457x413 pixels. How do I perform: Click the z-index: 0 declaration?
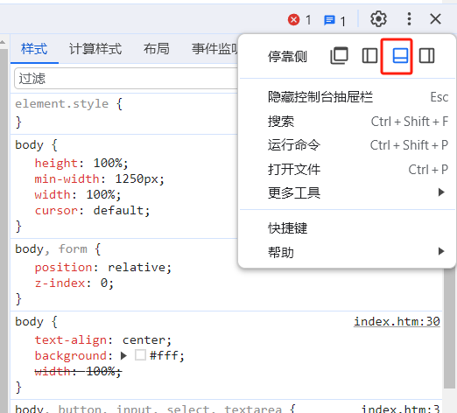pos(74,283)
